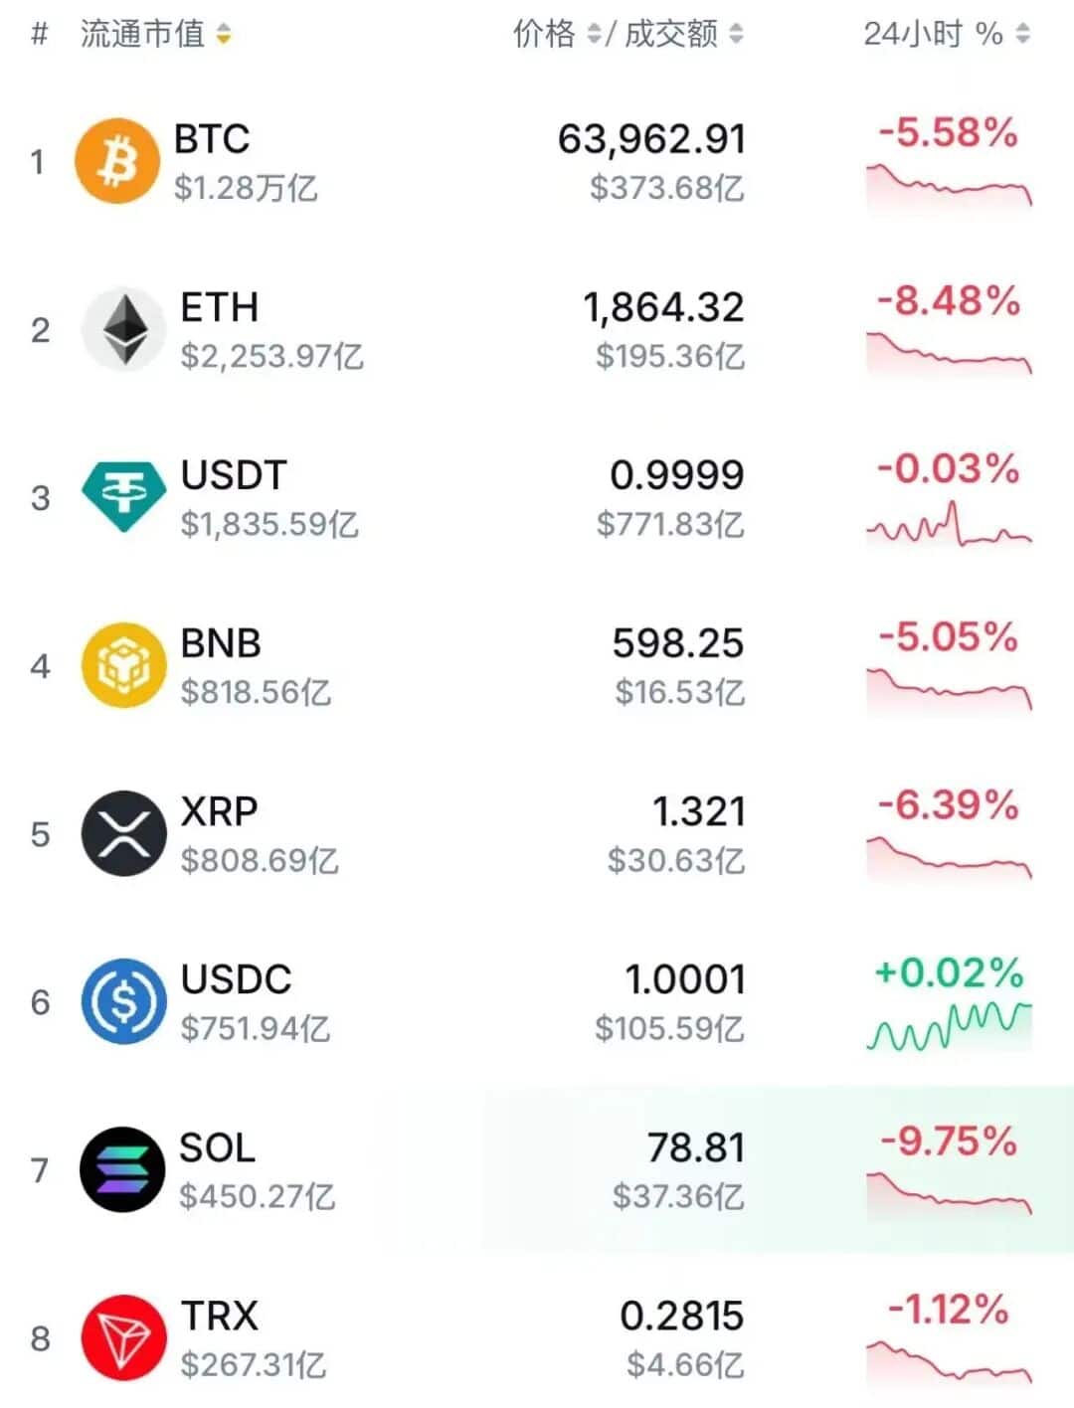Screen dimensions: 1074x1408
Task: View the USDC green sparkline chart
Action: 949,1027
